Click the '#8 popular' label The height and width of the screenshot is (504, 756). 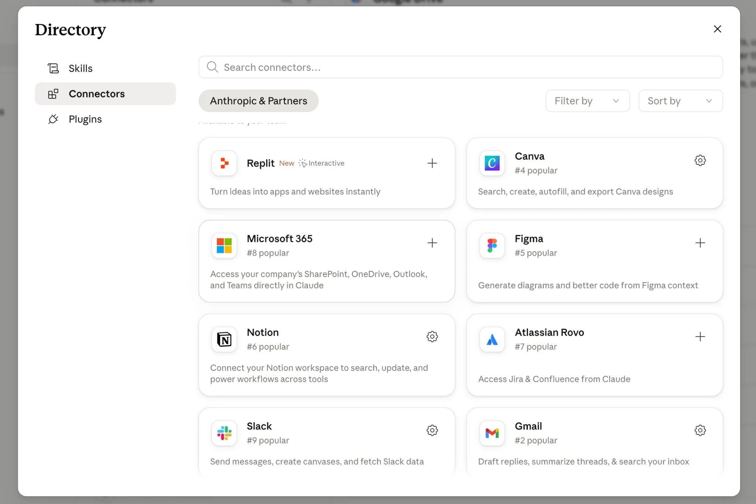[x=268, y=253]
